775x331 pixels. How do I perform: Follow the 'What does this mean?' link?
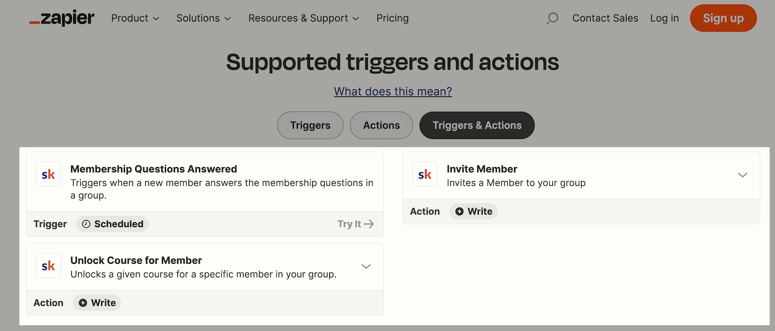point(393,92)
